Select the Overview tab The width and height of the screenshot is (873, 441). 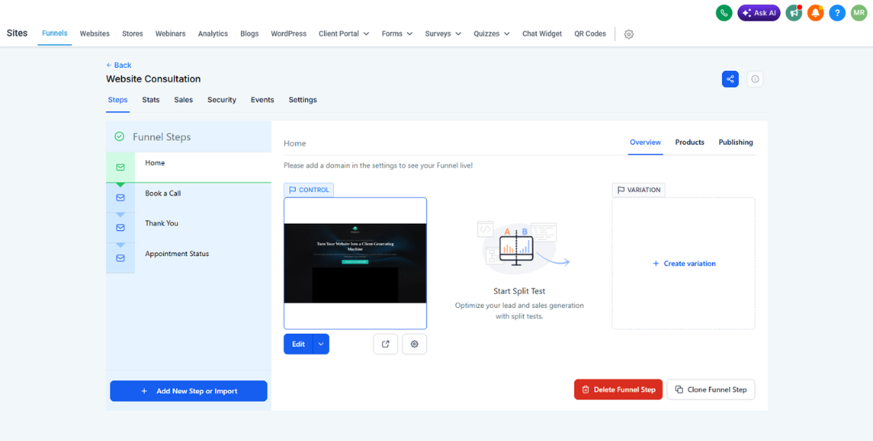(645, 142)
